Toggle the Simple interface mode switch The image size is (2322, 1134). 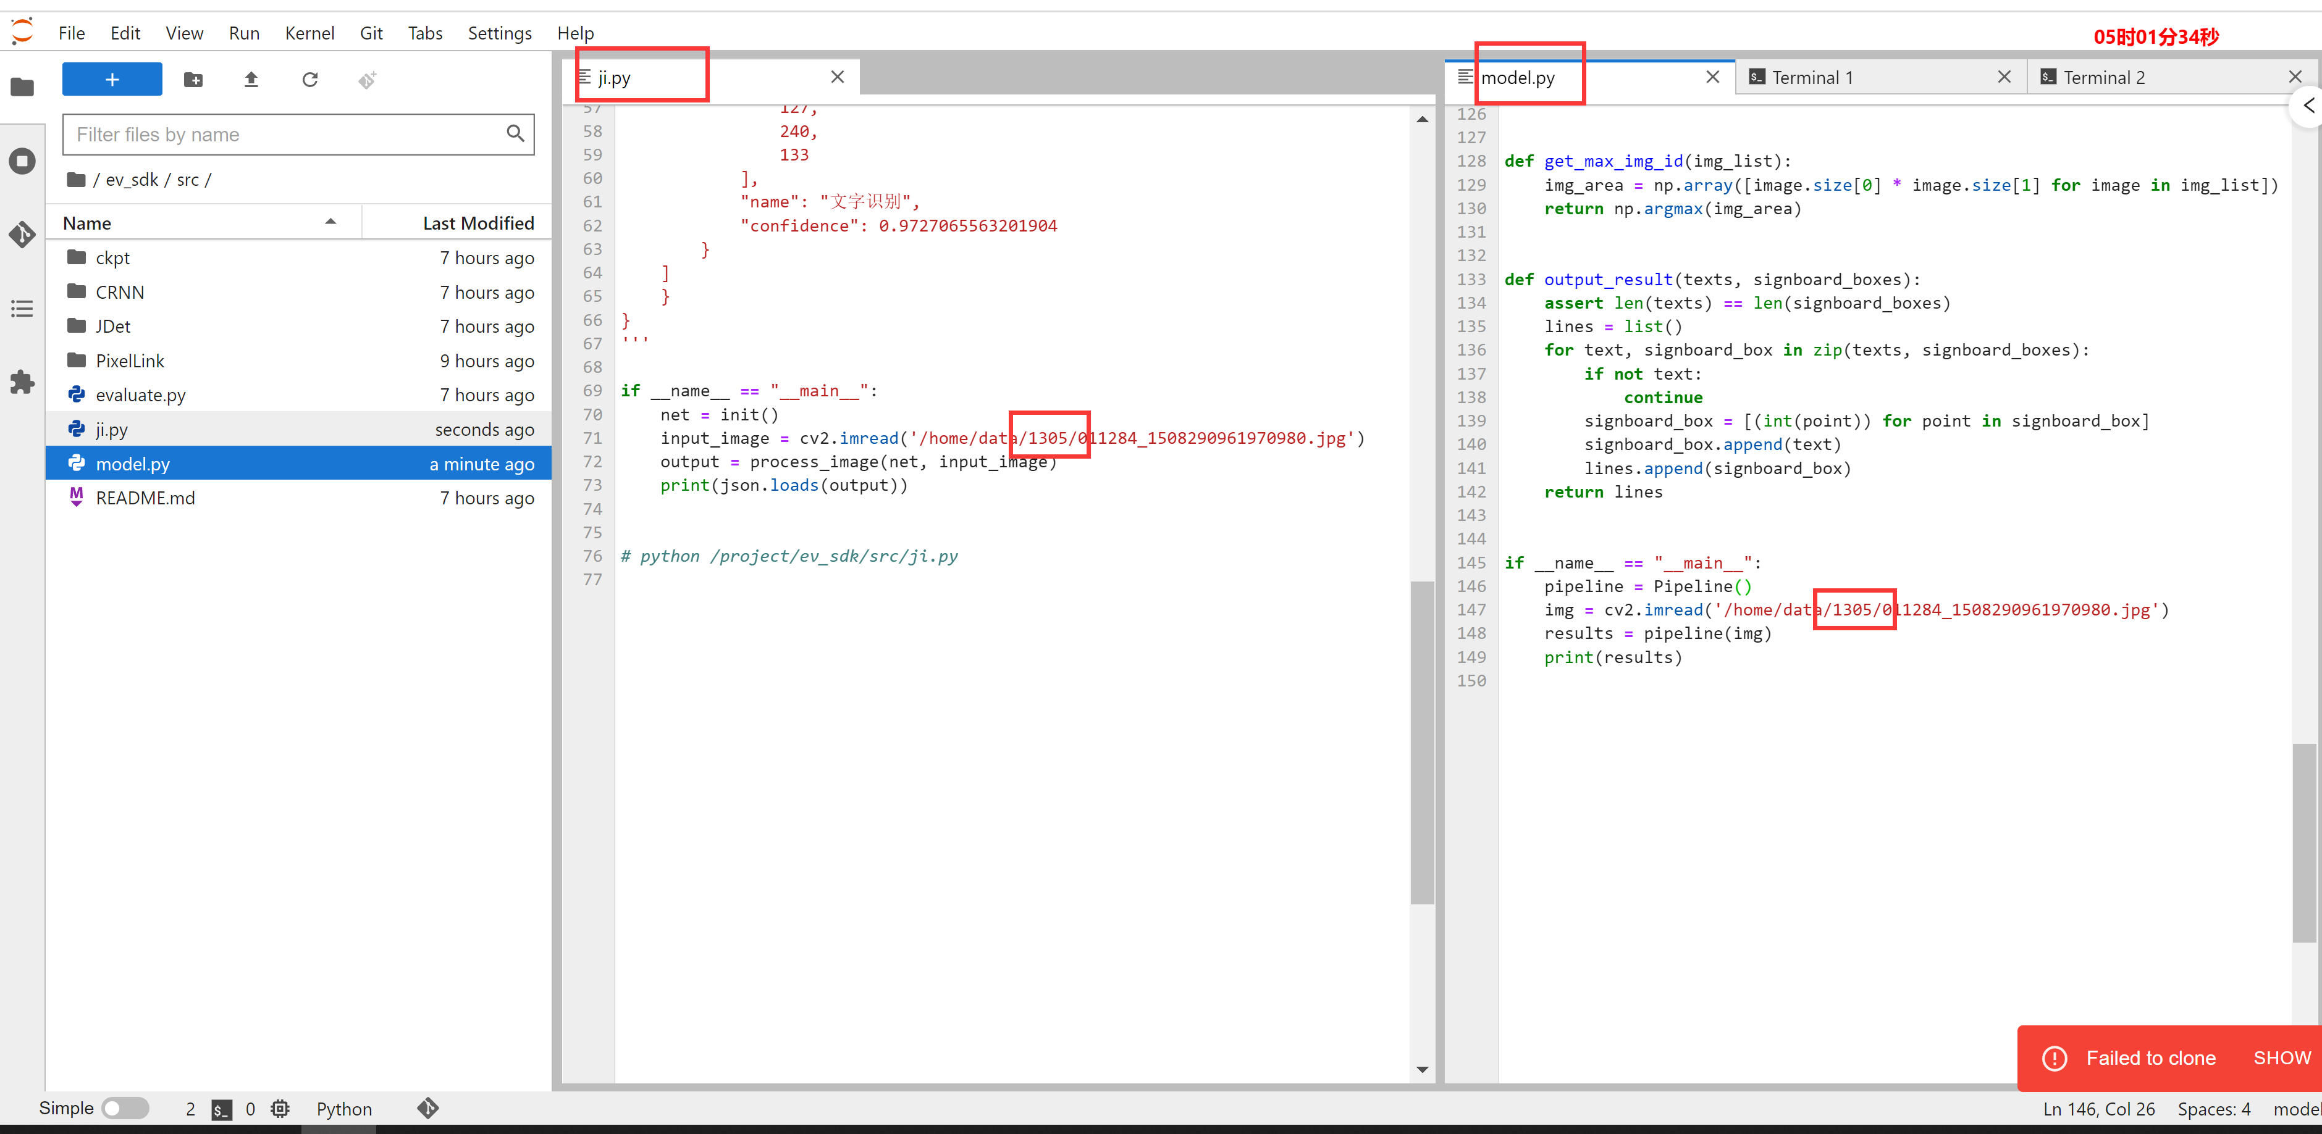(125, 1108)
